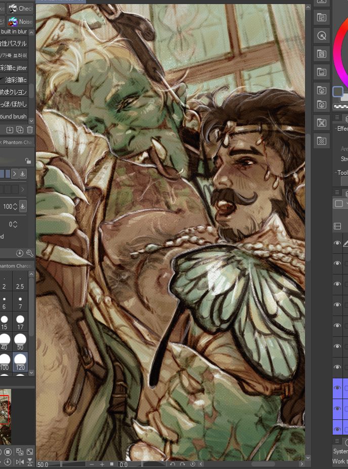Click the canvas horizontal scroll right arrow
This screenshot has width=348, height=469.
301,464
